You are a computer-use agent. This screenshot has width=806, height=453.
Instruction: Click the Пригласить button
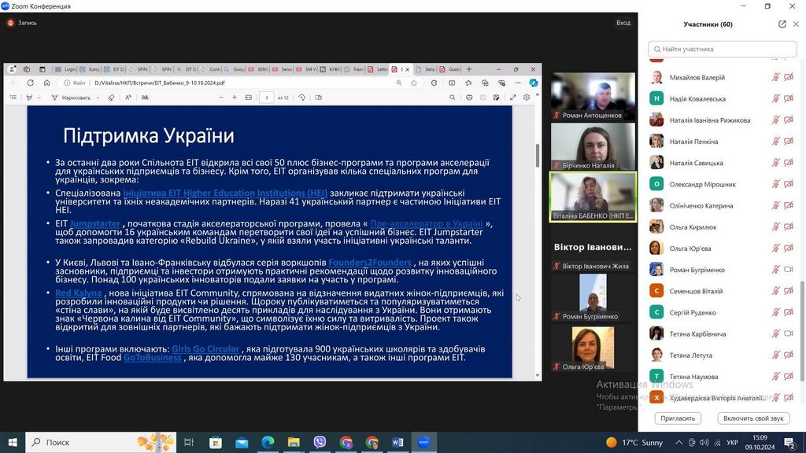[x=678, y=418]
